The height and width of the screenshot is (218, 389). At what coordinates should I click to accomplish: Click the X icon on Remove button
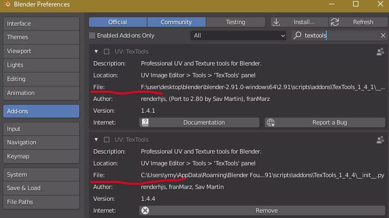[145, 210]
